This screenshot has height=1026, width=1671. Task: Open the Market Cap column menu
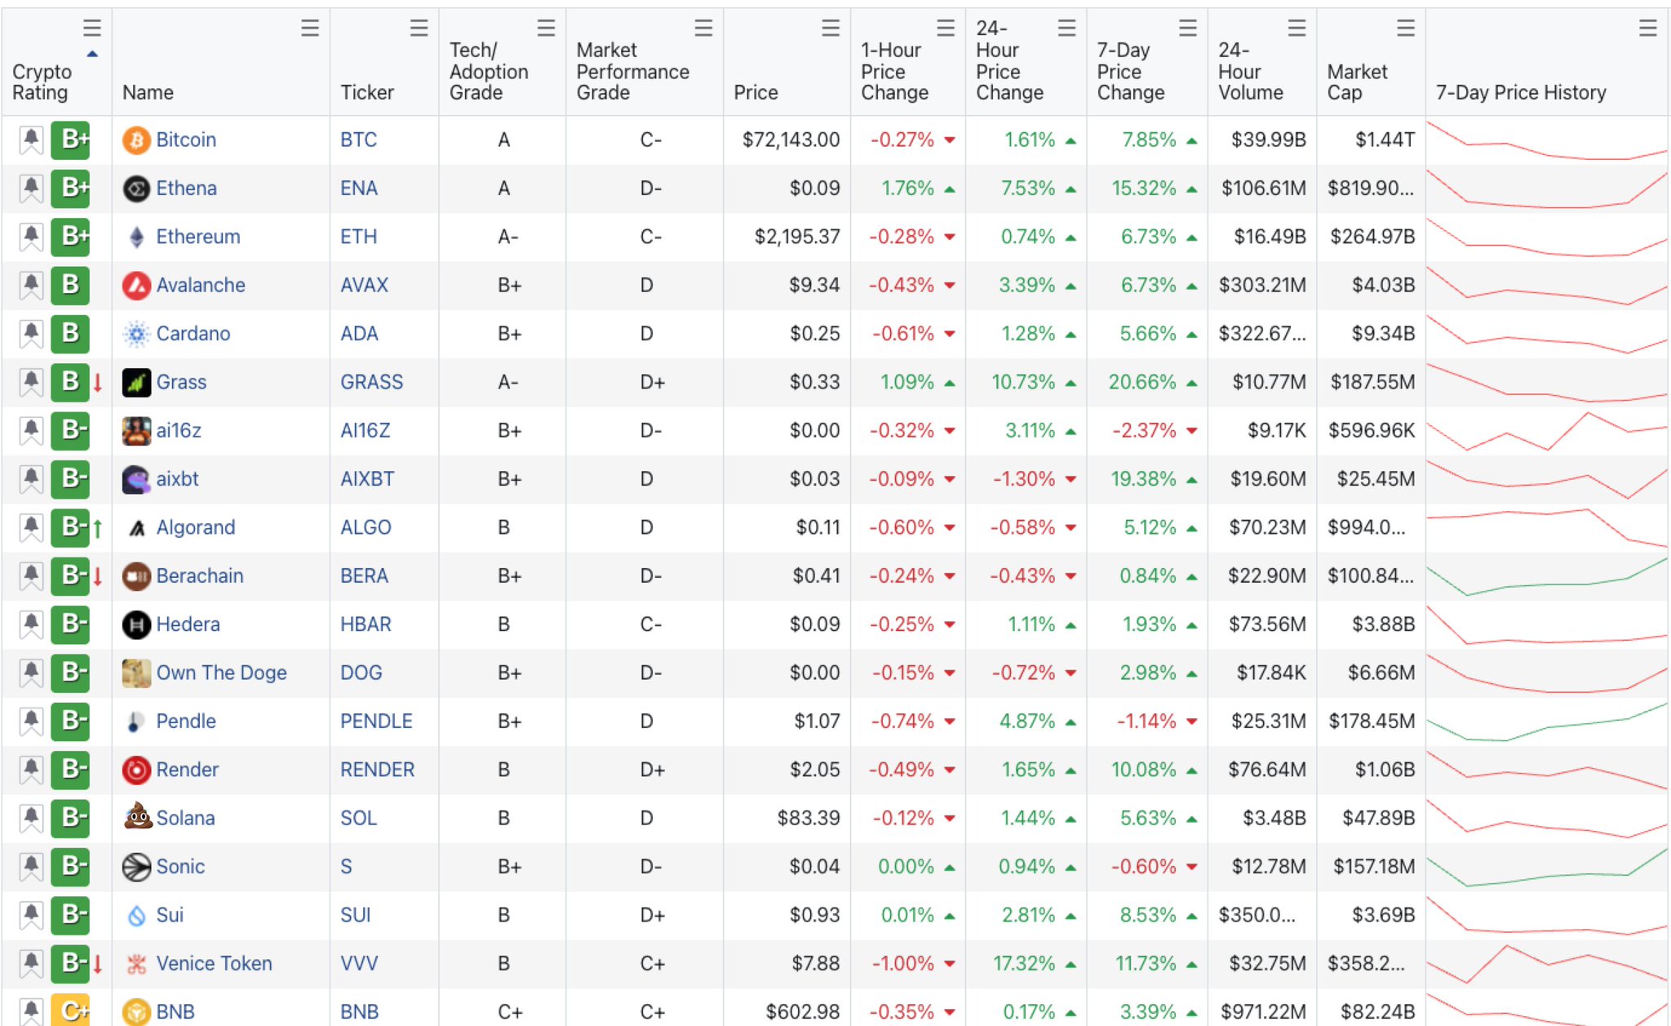pos(1405,29)
